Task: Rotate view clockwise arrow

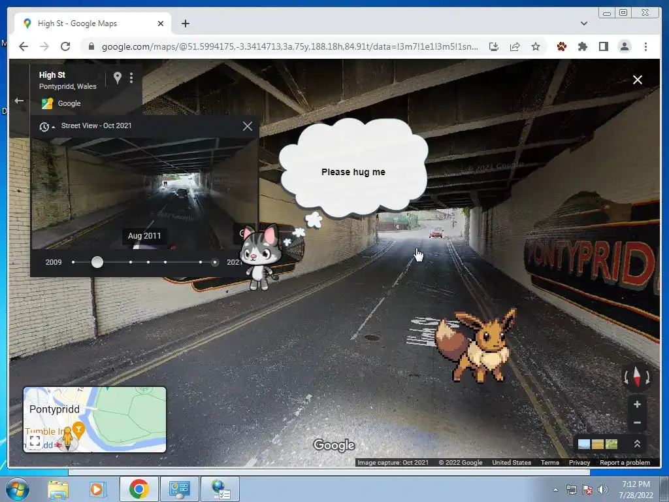Action: 647,377
